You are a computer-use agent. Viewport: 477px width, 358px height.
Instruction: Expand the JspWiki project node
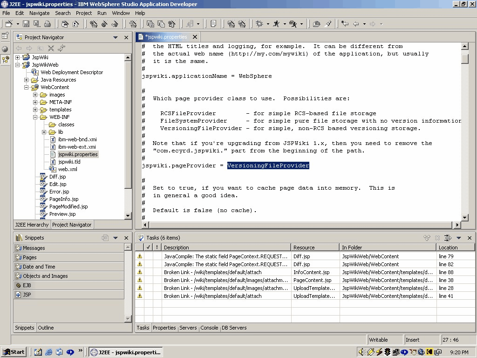(18, 57)
